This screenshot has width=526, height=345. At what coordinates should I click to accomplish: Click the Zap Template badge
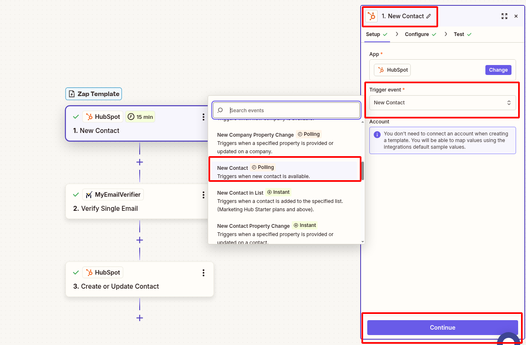93,94
